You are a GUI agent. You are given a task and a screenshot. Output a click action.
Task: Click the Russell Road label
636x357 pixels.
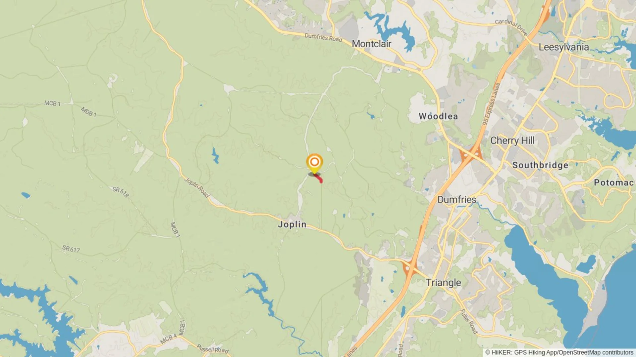(213, 349)
